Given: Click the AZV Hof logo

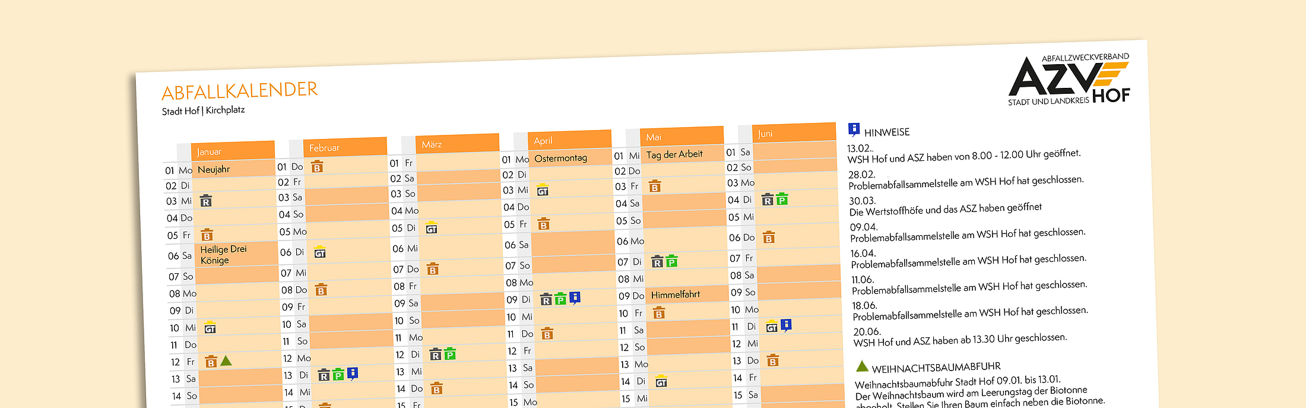Looking at the screenshot, I should click(x=1069, y=79).
